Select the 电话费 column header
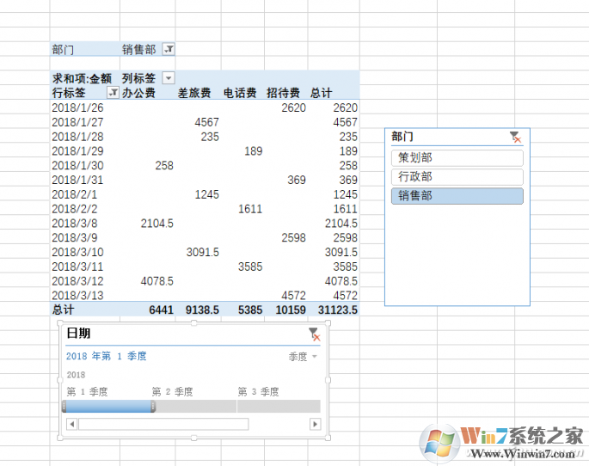Image resolution: width=589 pixels, height=466 pixels. [240, 93]
